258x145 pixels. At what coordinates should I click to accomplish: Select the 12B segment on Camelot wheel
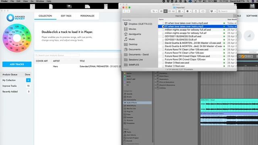(x=17, y=26)
